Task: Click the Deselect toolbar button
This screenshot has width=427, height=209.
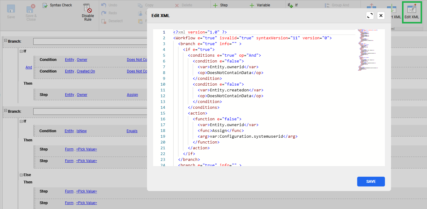Action: tap(112, 21)
